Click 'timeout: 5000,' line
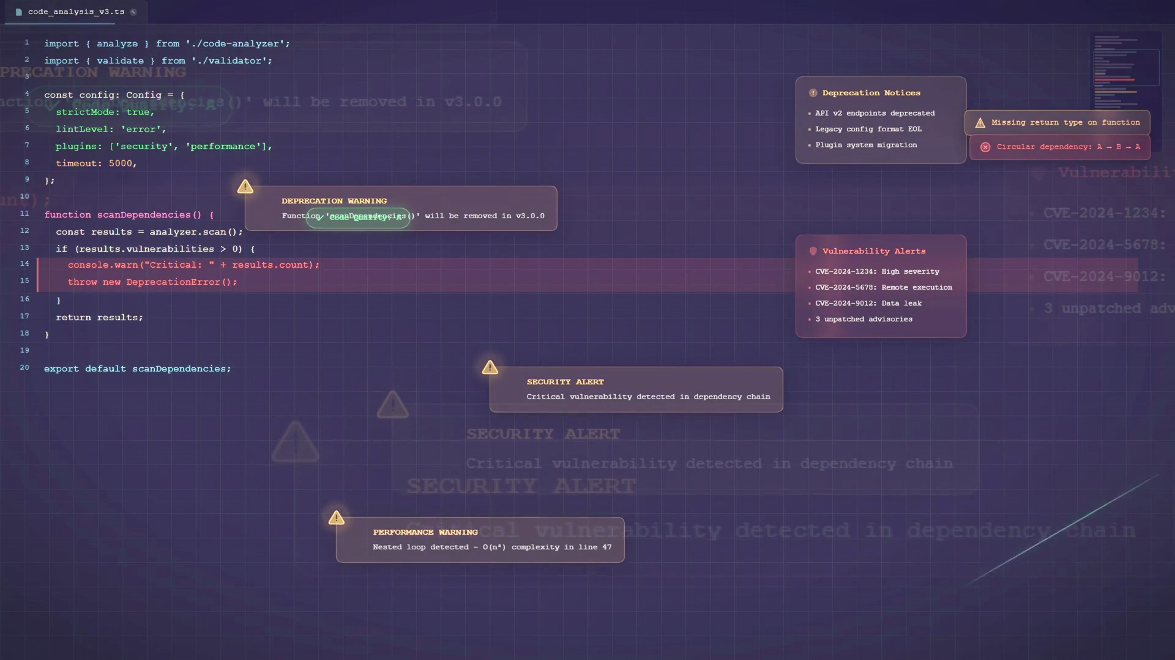This screenshot has width=1175, height=660. tap(96, 164)
